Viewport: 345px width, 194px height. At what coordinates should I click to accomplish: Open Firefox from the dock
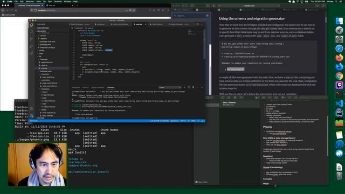(x=339, y=58)
